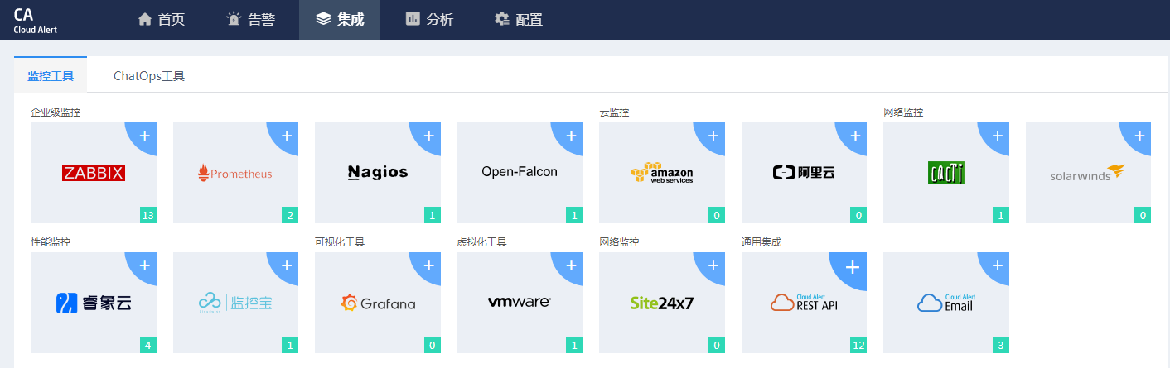Click the REST API count badge 12
This screenshot has height=368, width=1170.
pyautogui.click(x=858, y=346)
